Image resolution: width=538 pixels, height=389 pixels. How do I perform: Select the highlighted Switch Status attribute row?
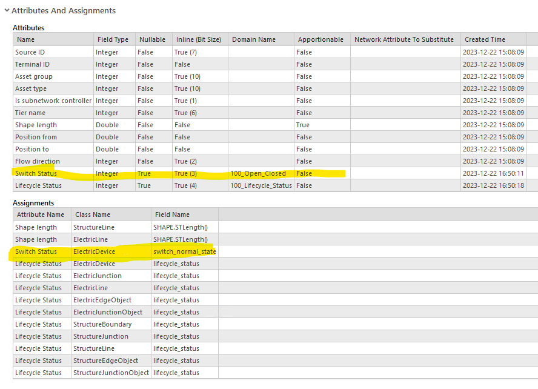tap(36, 173)
